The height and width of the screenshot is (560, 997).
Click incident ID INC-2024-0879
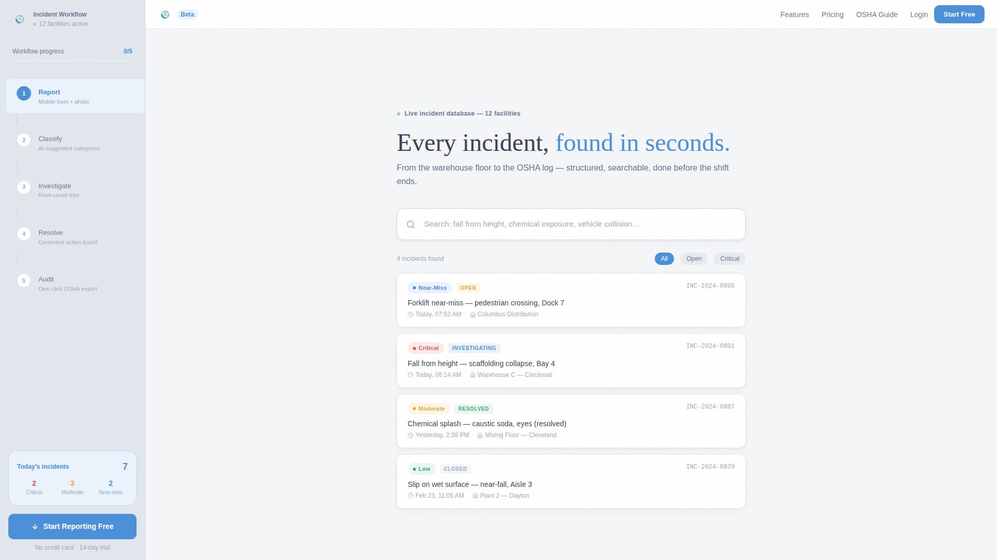pyautogui.click(x=710, y=467)
